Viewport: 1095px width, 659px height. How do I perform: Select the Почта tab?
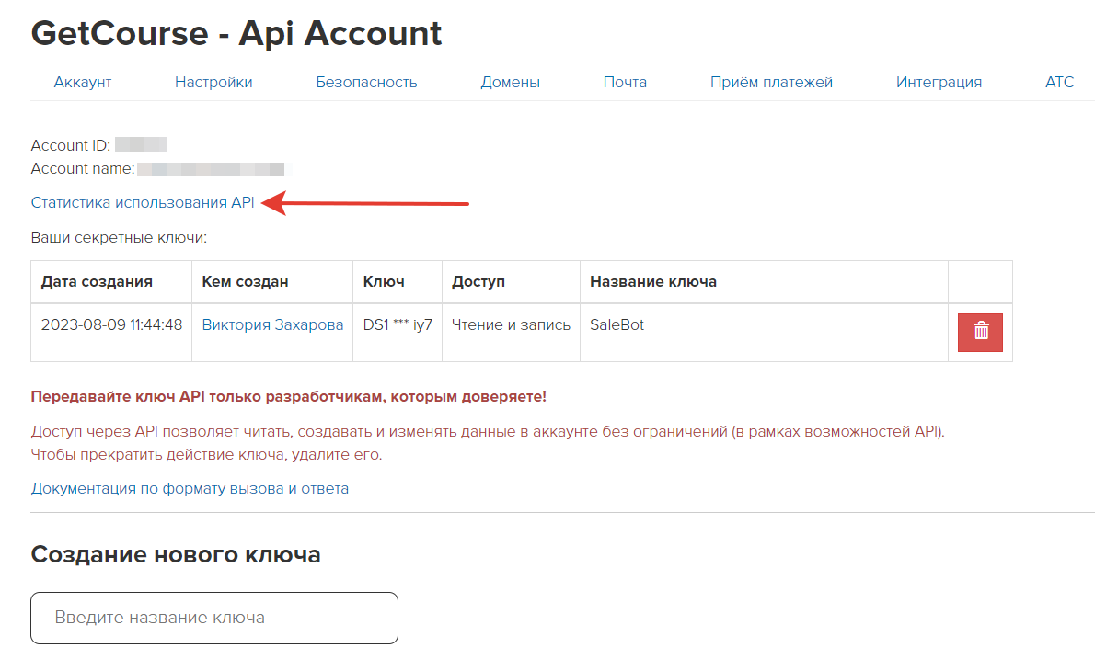(x=625, y=83)
